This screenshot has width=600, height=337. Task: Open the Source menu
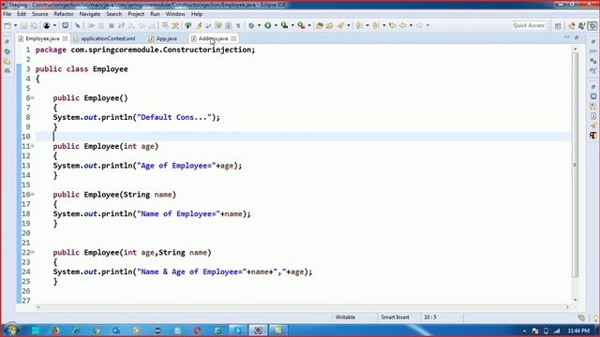[39, 14]
